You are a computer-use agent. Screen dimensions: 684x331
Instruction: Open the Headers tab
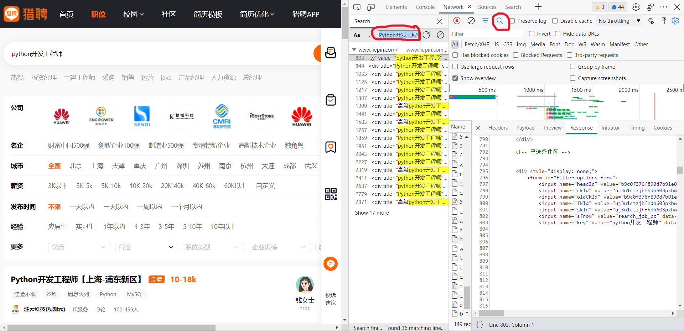(498, 128)
